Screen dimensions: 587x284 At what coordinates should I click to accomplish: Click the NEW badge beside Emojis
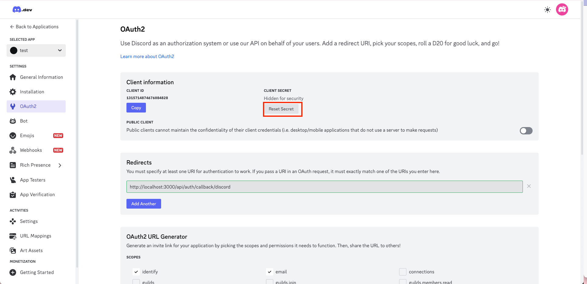(x=58, y=136)
